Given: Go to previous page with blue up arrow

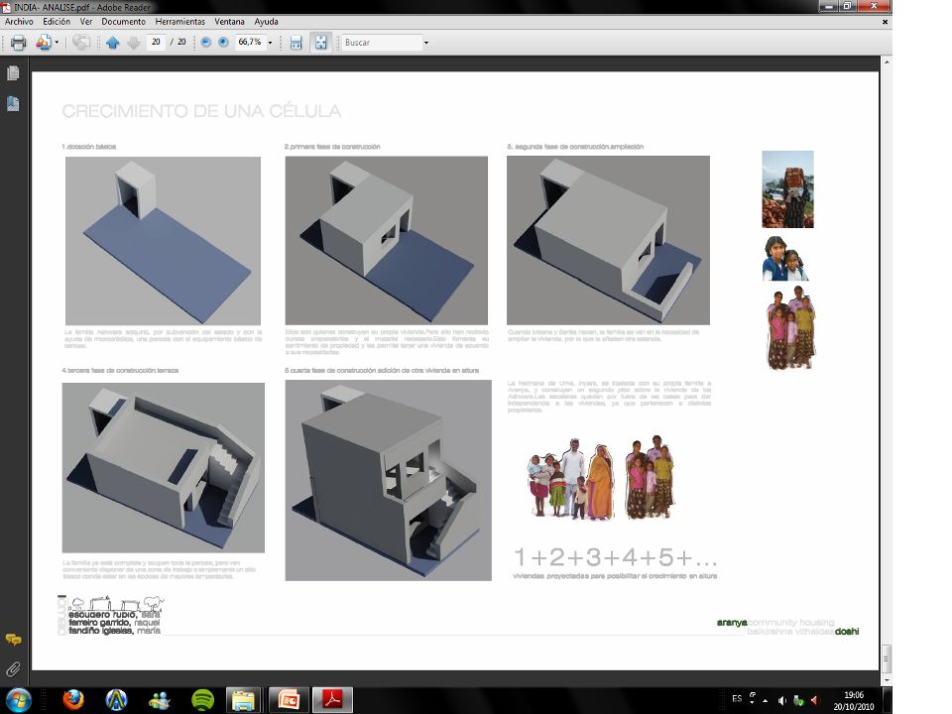Looking at the screenshot, I should [x=112, y=42].
